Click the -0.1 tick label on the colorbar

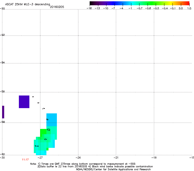[x=173, y=8]
